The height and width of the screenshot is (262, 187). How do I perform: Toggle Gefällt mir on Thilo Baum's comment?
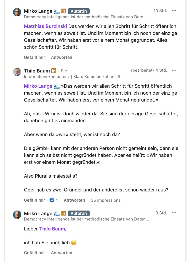click(x=34, y=200)
